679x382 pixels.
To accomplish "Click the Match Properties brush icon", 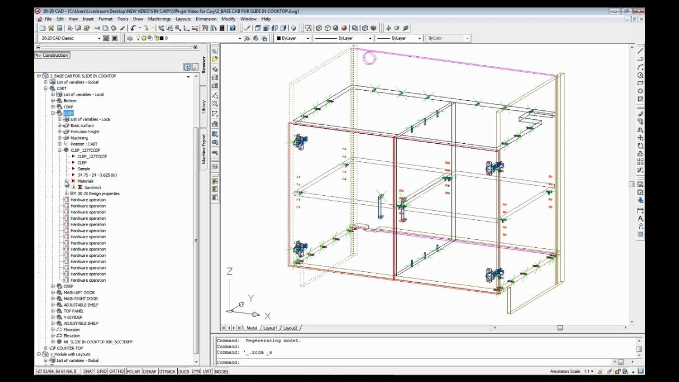I will [123, 28].
